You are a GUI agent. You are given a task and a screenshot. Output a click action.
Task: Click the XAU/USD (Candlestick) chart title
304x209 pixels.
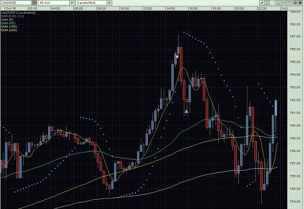point(18,13)
